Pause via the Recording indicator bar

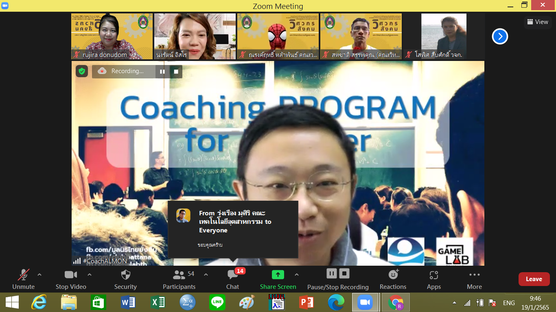(x=162, y=71)
